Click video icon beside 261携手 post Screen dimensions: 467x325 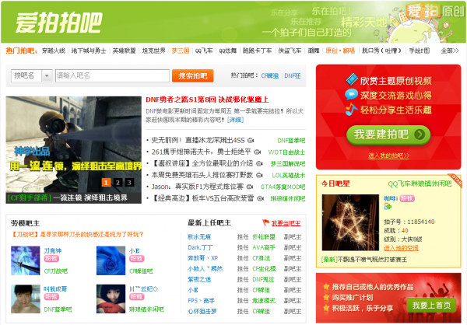258,152
